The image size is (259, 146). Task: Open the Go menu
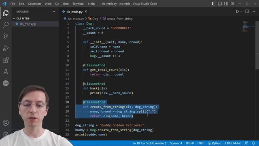(x=57, y=4)
